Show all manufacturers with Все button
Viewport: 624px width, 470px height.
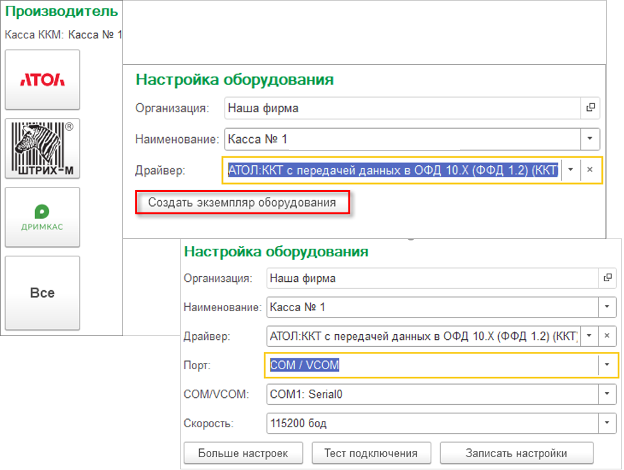pyautogui.click(x=42, y=293)
